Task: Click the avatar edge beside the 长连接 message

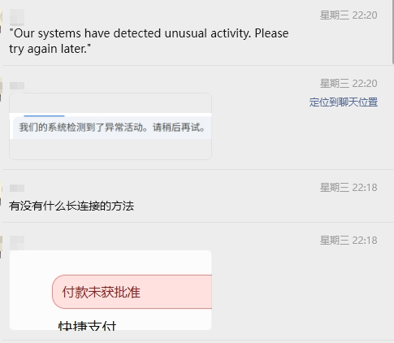Action: 1,192
